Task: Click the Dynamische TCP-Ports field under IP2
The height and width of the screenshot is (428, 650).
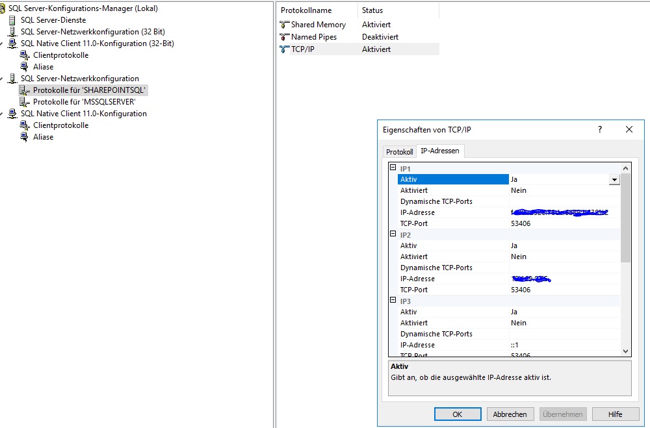Action: pos(564,268)
